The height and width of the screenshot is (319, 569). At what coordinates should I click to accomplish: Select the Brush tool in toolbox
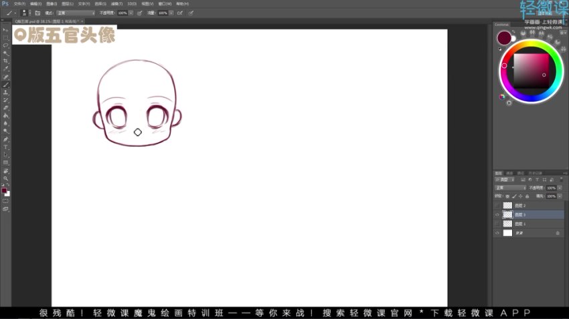pyautogui.click(x=5, y=85)
